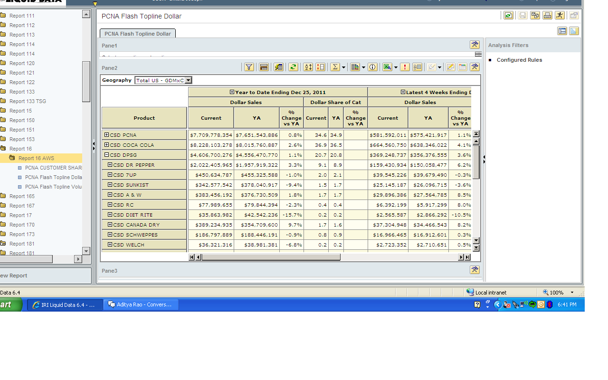
Task: Click the calculator icon in Pane2 toolbar
Action: 264,67
